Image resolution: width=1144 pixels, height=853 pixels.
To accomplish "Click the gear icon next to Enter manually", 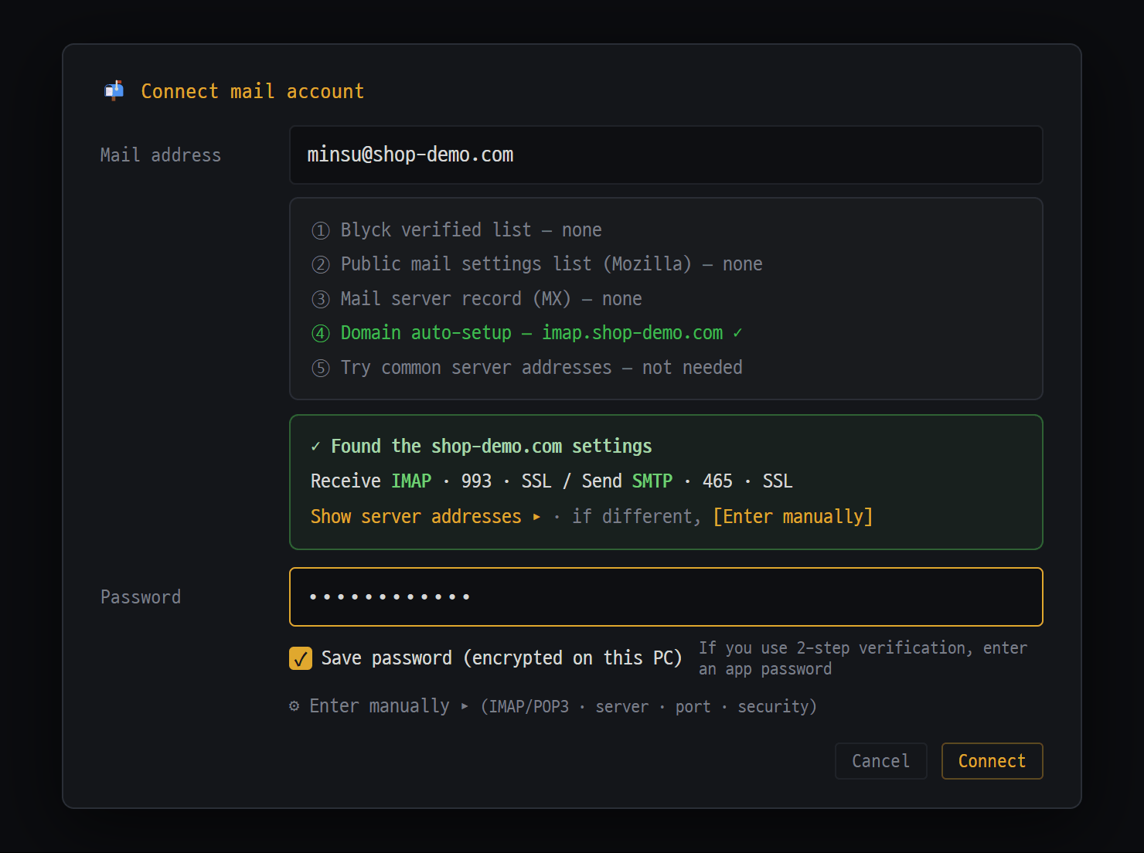I will (295, 706).
